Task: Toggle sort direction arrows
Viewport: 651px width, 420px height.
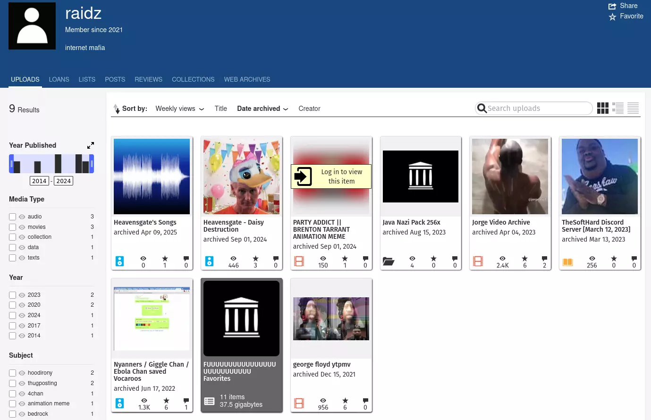Action: pos(117,109)
